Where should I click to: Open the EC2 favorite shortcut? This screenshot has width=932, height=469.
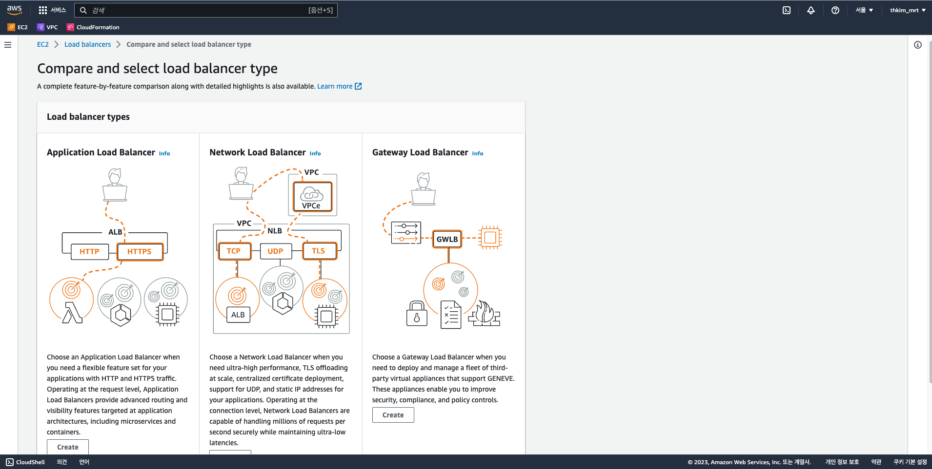(18, 27)
